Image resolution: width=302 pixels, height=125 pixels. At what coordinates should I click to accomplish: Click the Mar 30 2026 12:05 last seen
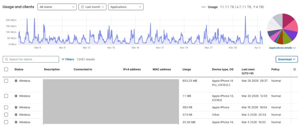(x=255, y=96)
